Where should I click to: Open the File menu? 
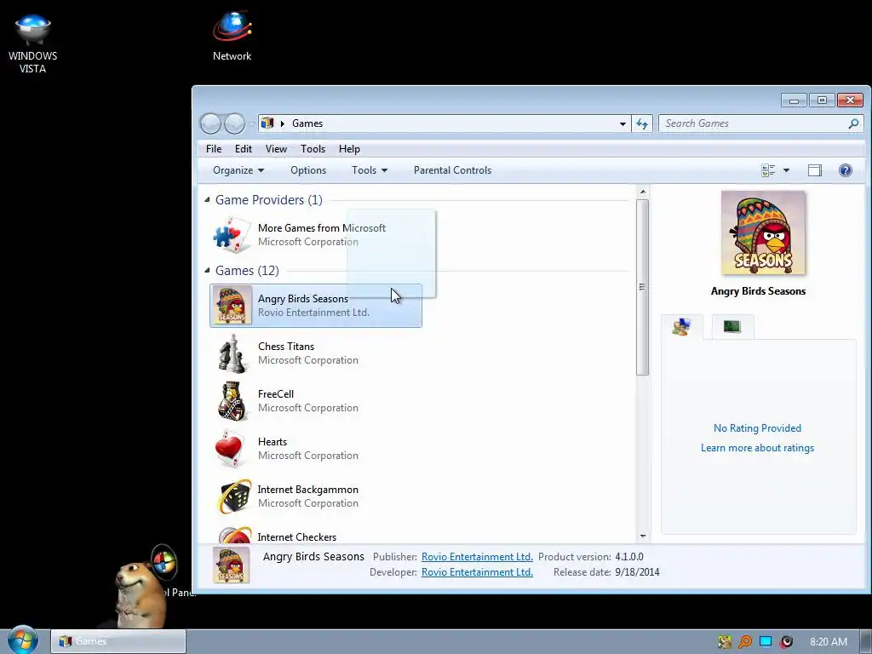(x=214, y=149)
